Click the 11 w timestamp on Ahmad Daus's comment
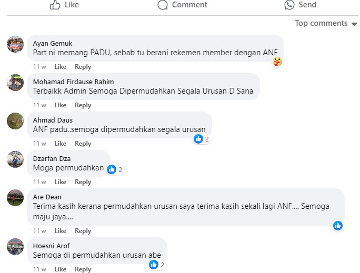The width and height of the screenshot is (360, 273). coord(39,144)
